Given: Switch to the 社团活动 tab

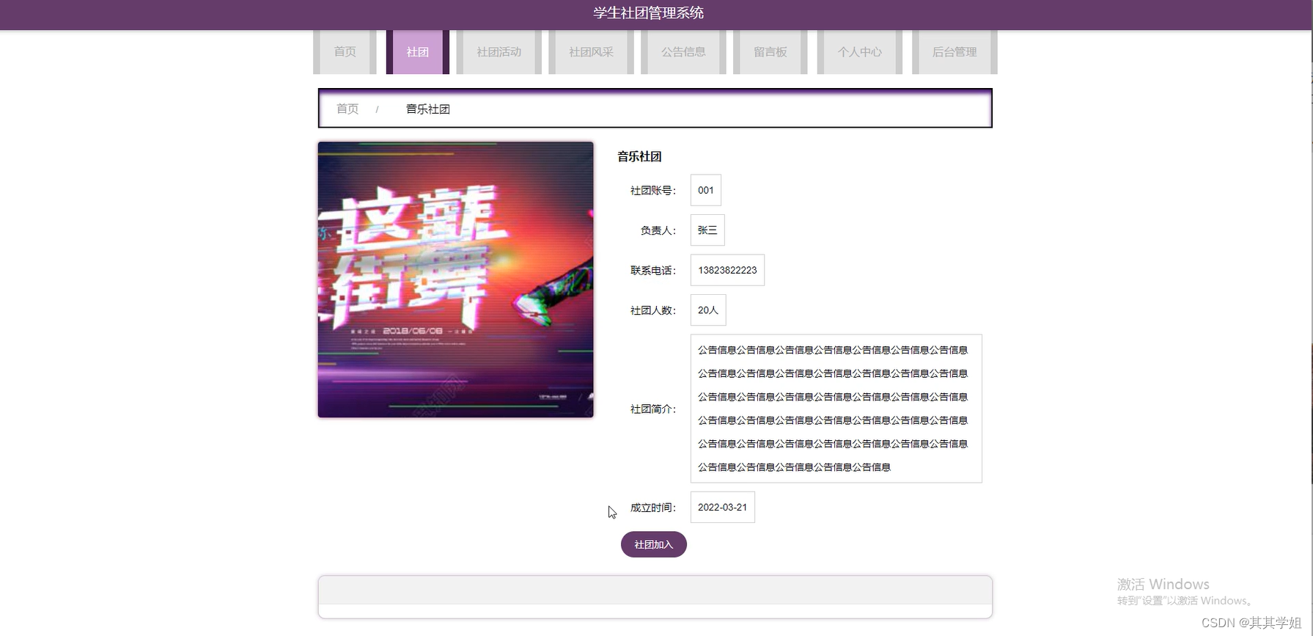Looking at the screenshot, I should coord(499,52).
